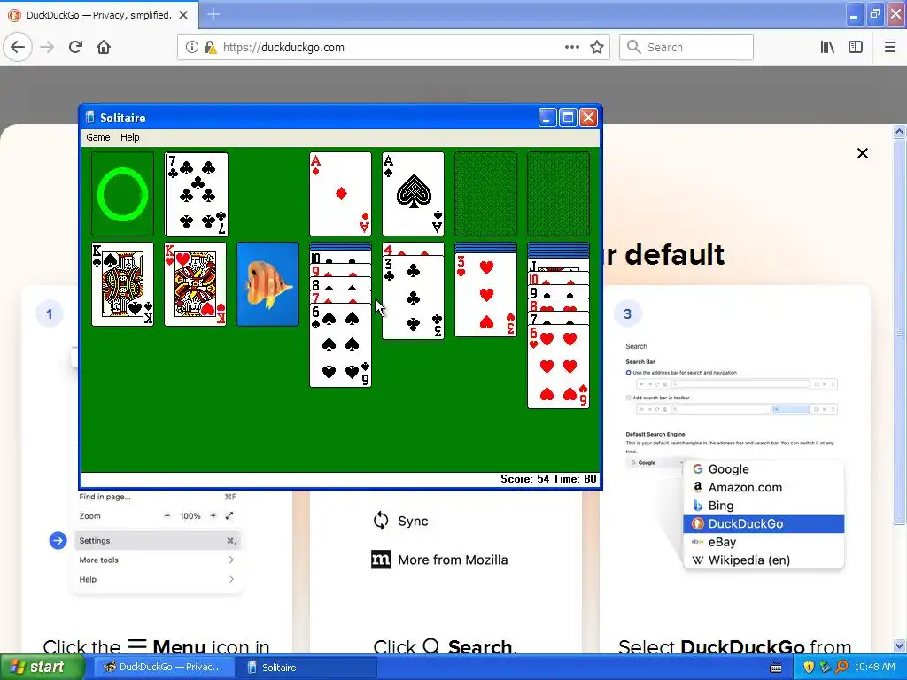This screenshot has width=907, height=680.
Task: Select the 3 of clubs card
Action: click(413, 297)
